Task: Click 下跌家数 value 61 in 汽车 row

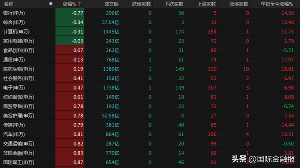Action: click(181, 134)
